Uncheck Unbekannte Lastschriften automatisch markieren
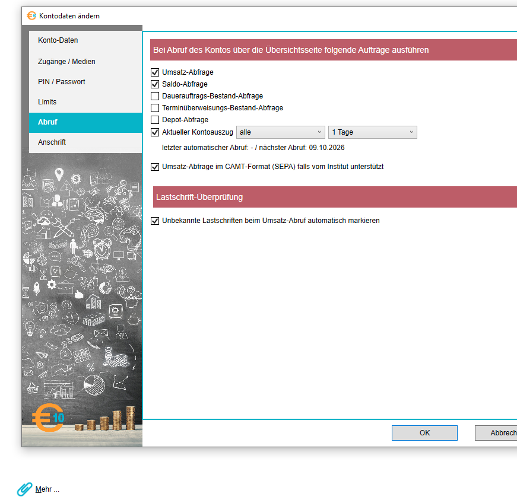 point(155,221)
